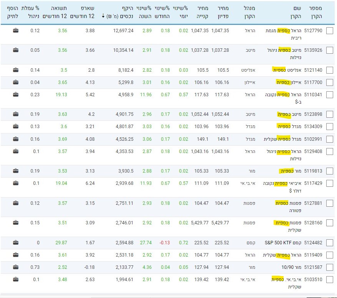Click yearly change value 27.74
This screenshot has height=298, width=337.
point(146,243)
